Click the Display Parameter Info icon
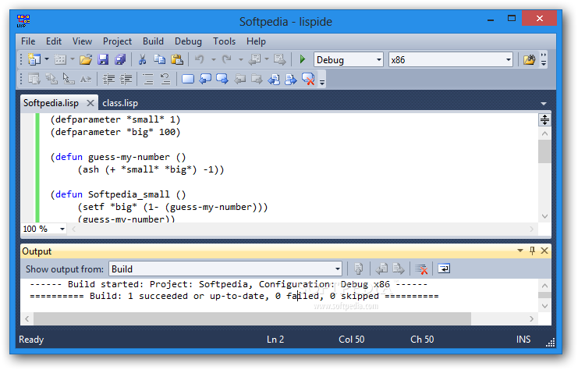This screenshot has height=370, width=578. (51, 79)
